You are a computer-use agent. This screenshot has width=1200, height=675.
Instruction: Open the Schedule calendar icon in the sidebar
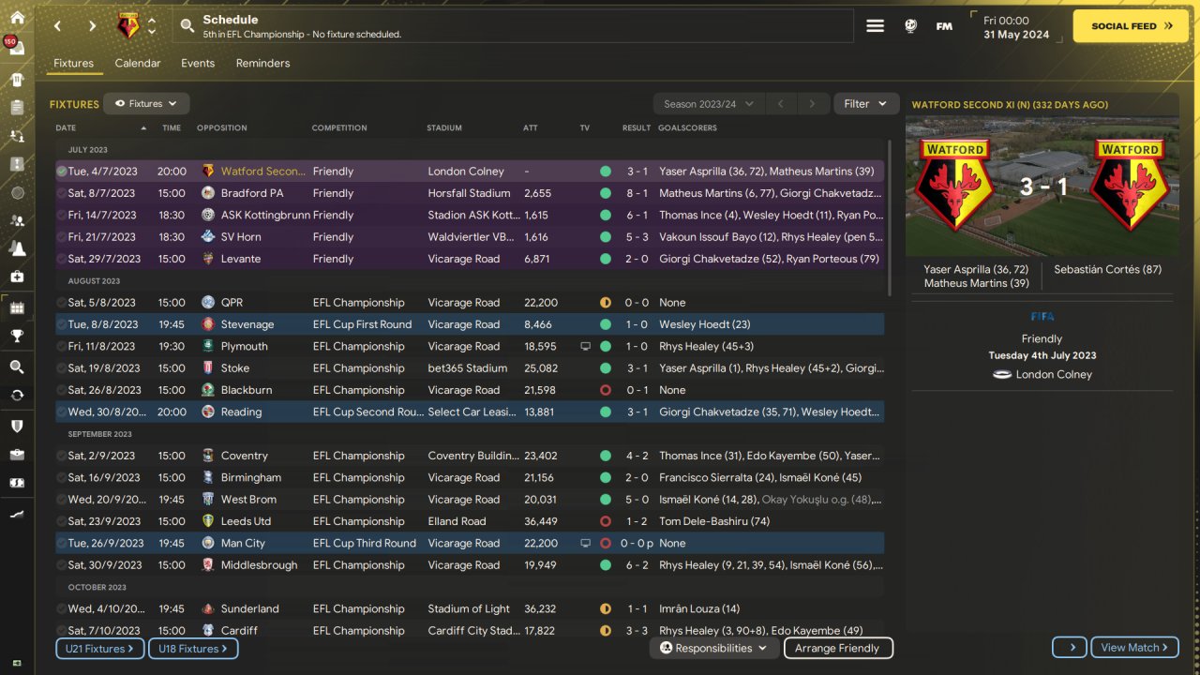point(17,307)
